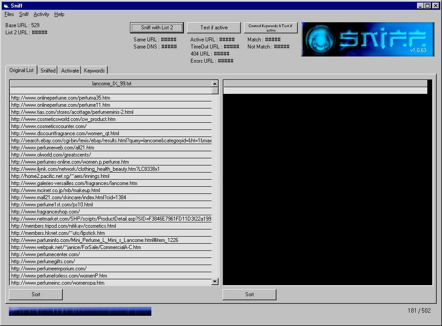Click scroll down arrow of URL list
The width and height of the screenshot is (442, 326).
point(215,281)
